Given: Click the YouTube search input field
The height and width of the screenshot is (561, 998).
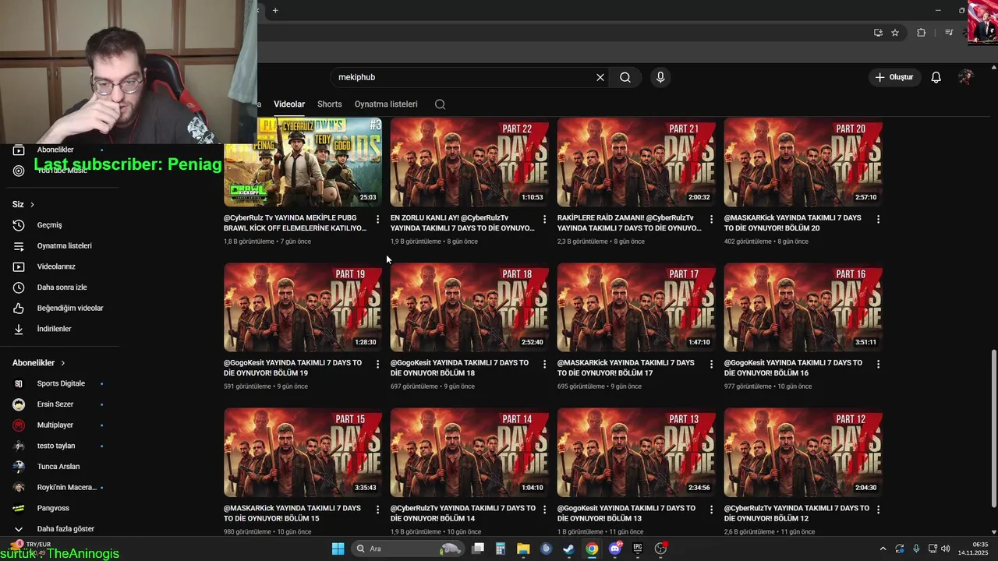Looking at the screenshot, I should [x=464, y=77].
